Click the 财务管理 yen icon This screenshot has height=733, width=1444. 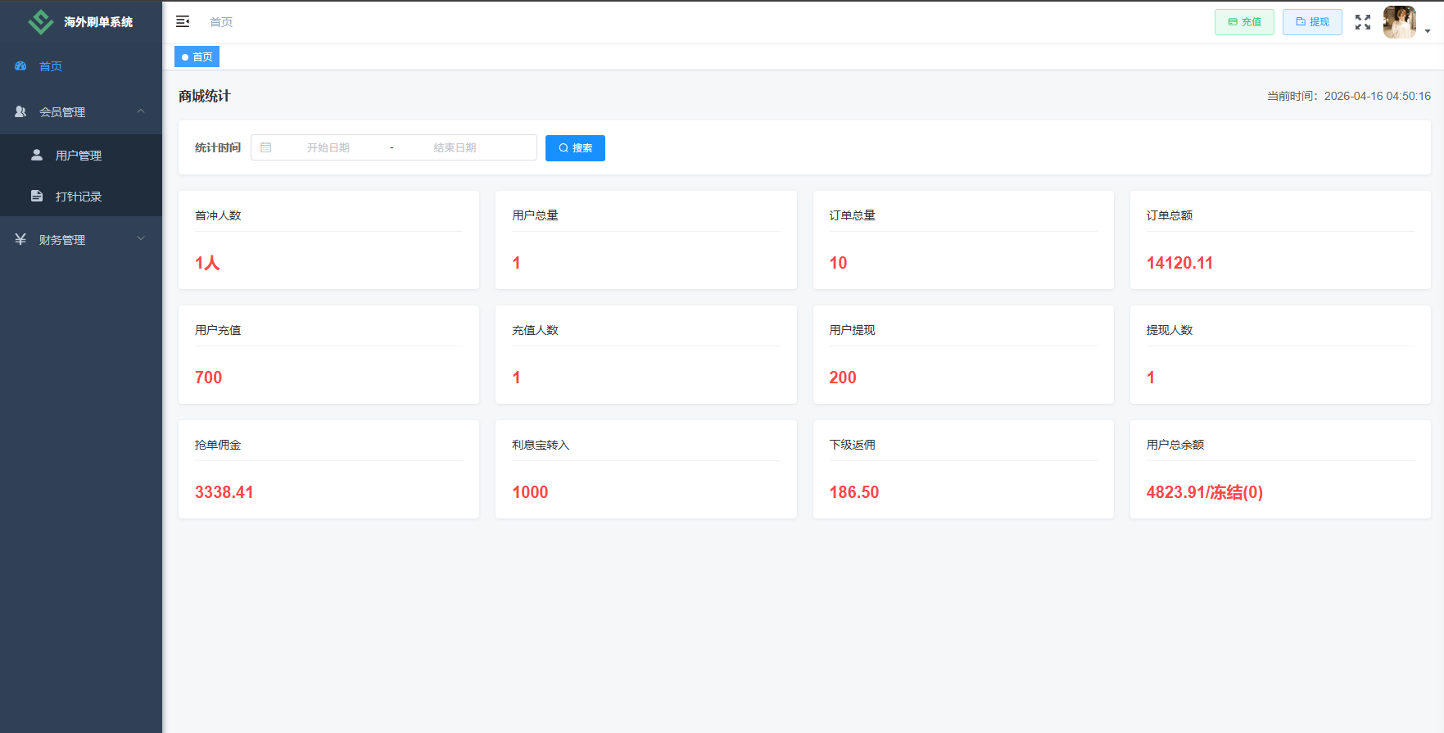coord(20,239)
